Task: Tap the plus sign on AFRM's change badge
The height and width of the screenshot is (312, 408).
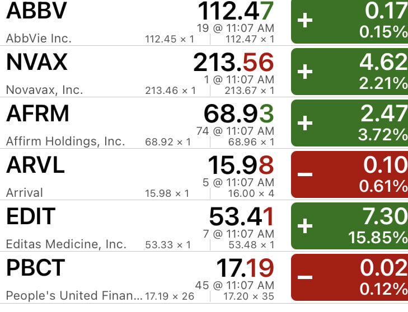Action: click(x=305, y=122)
